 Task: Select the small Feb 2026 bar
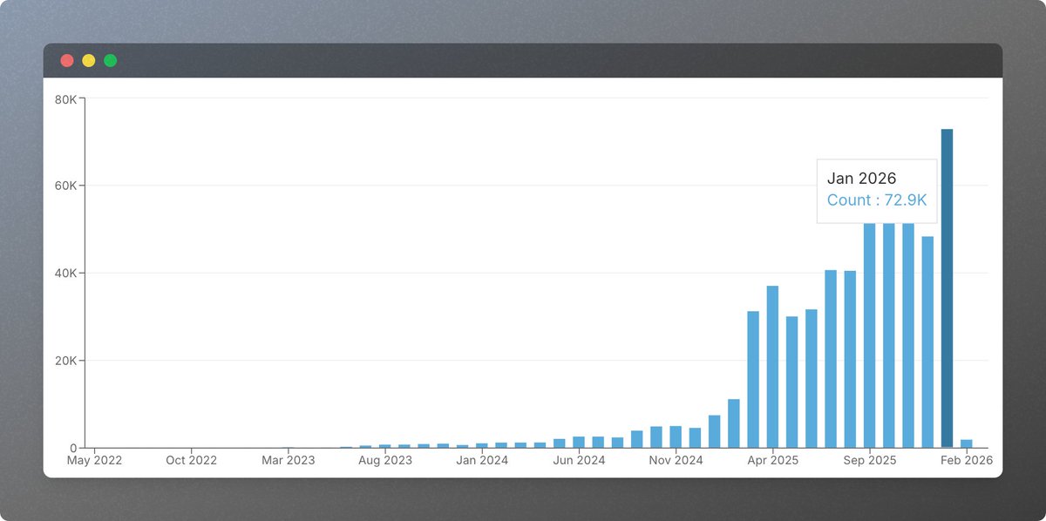966,443
